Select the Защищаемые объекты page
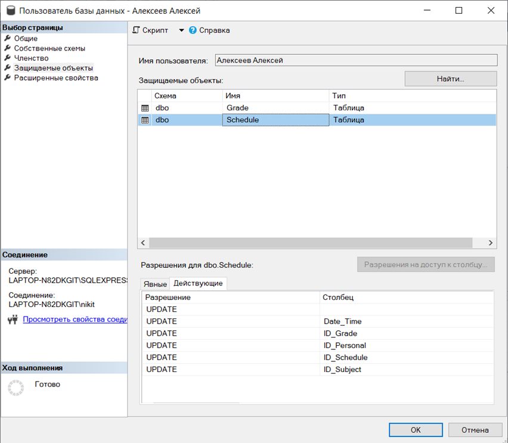Image resolution: width=508 pixels, height=443 pixels. click(54, 68)
